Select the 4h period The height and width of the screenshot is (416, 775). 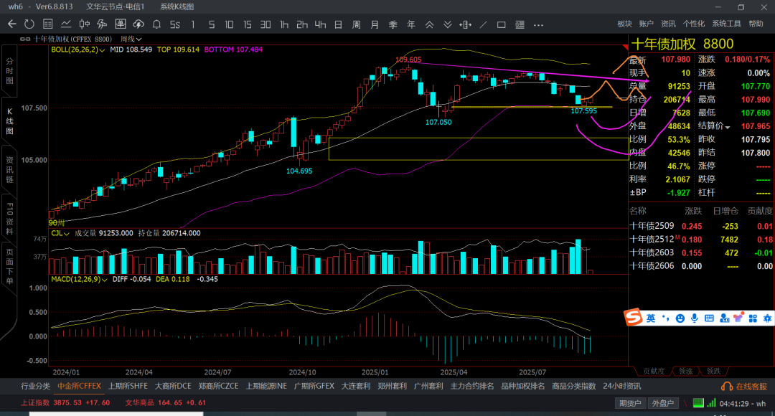point(320,24)
